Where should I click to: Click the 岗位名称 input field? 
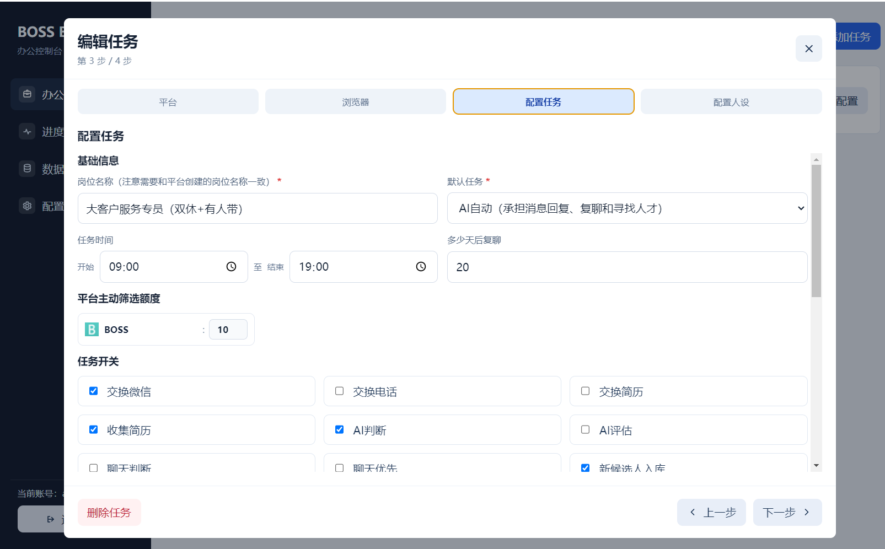[258, 208]
